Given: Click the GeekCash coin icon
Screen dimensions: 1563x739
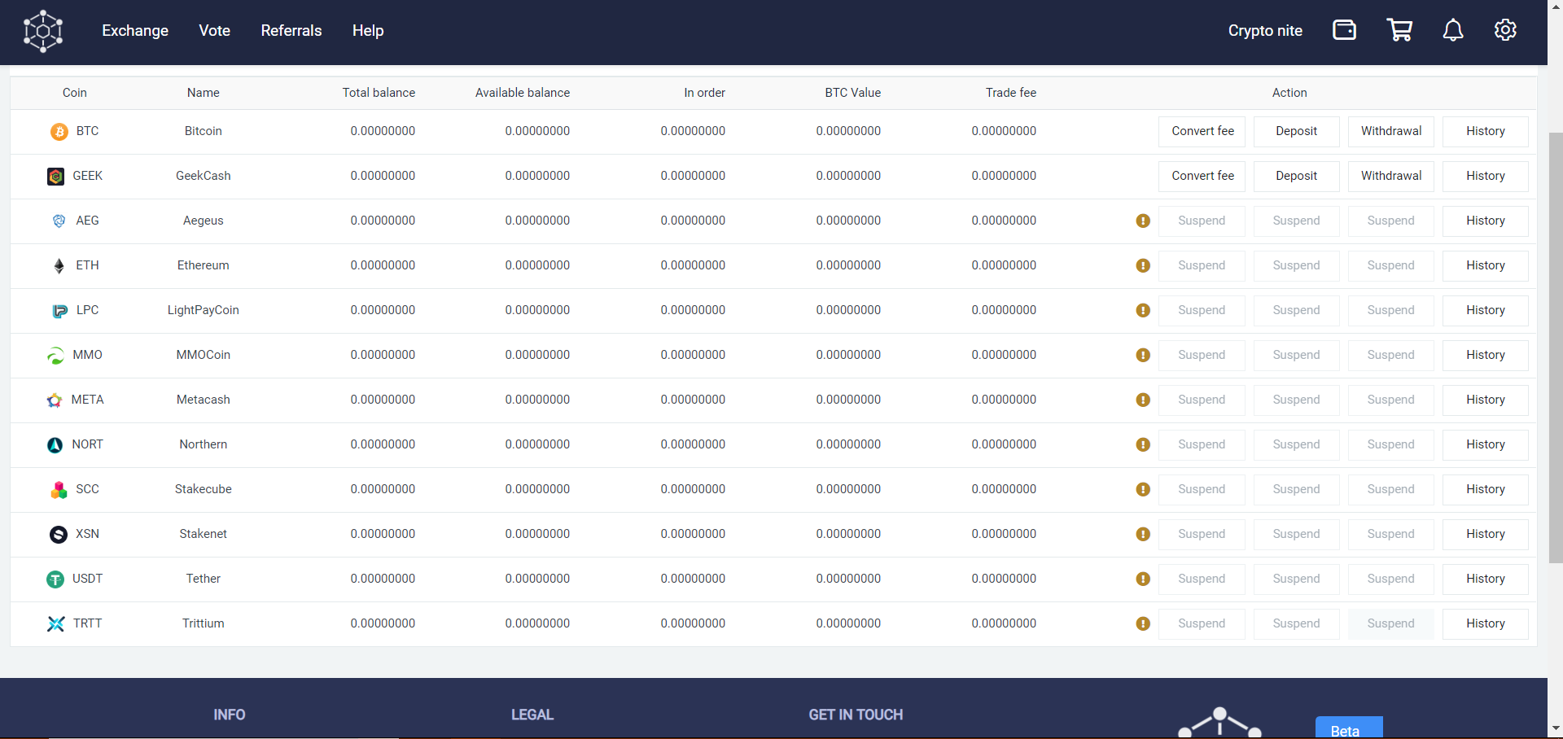Looking at the screenshot, I should (55, 177).
